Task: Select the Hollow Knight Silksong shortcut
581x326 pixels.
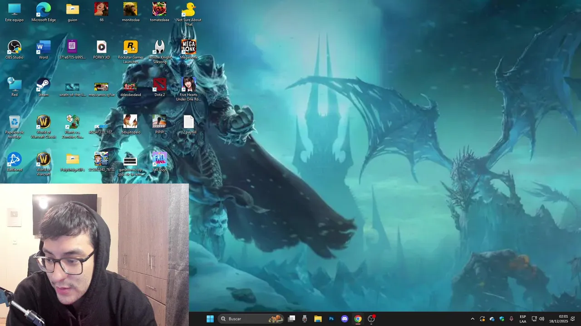Action: click(x=160, y=52)
